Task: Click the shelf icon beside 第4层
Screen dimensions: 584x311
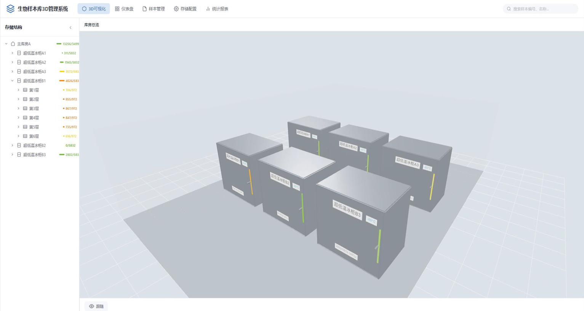Action: [25, 118]
